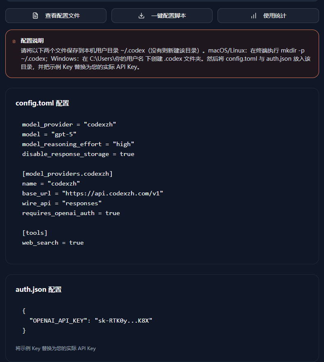
Task: Click the download icon in 一键配置脚本 button
Action: pyautogui.click(x=141, y=16)
